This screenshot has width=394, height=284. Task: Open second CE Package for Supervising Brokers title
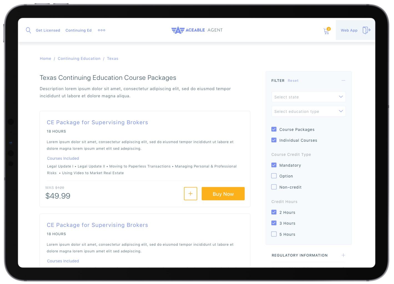(97, 225)
